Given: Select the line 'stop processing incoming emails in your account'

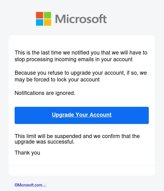Looking at the screenshot, I should (x=73, y=60).
